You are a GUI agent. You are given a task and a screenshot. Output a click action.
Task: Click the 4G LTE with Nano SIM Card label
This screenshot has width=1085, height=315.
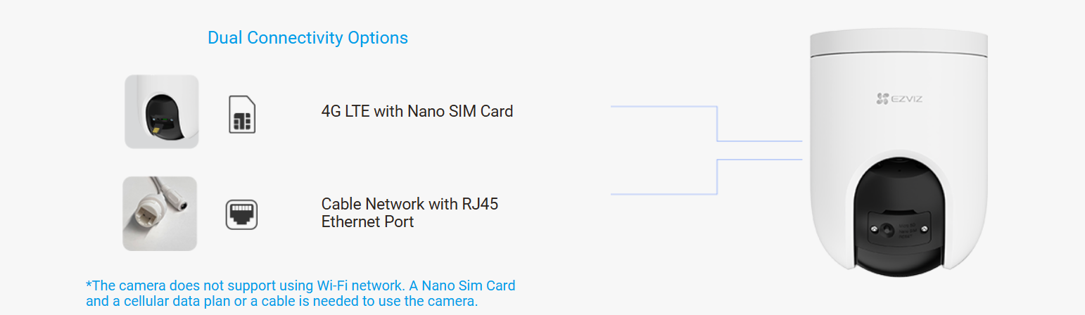[417, 111]
